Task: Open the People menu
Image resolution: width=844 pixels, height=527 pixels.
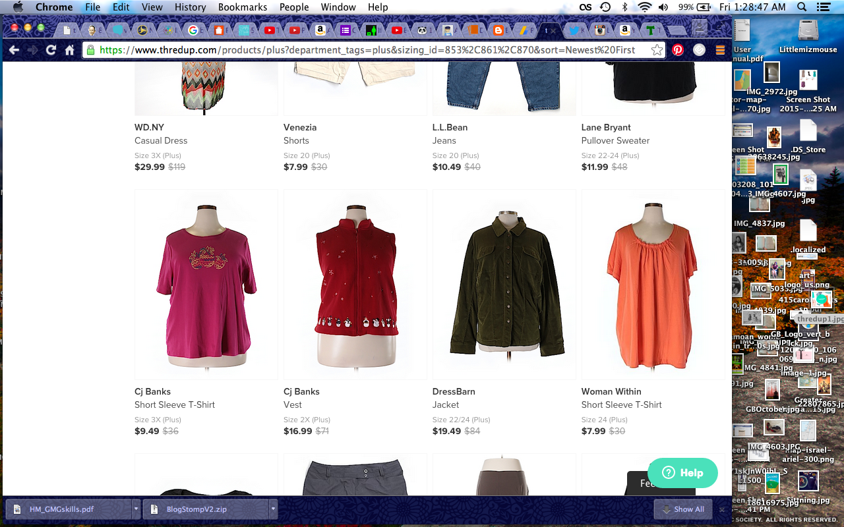Action: (x=294, y=7)
